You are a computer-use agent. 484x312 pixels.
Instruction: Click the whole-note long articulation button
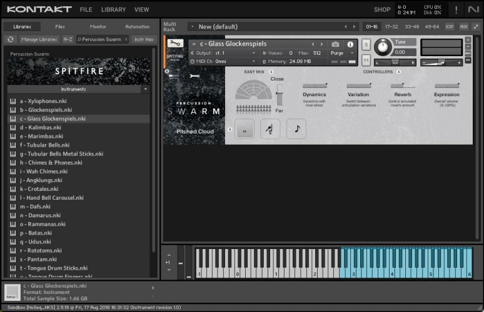245,129
